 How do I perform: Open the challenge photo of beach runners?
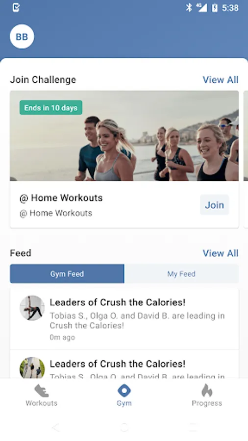[x=124, y=136]
